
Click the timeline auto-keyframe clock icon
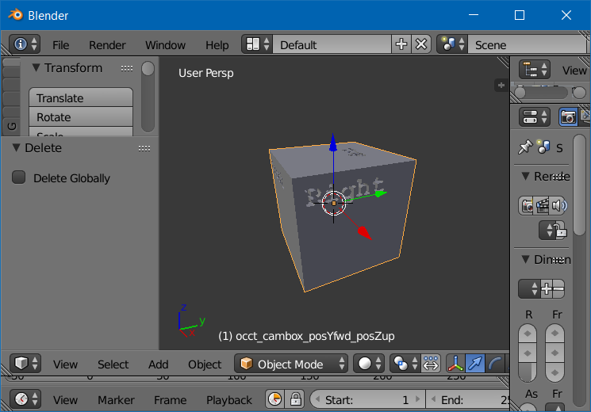(274, 399)
